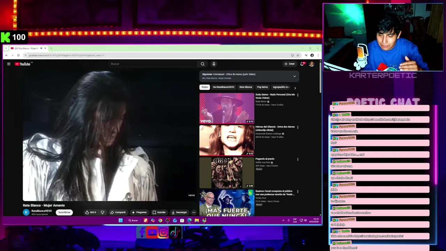
Task: Open the tab search dropdown arrow in Chrome
Action: (x=6, y=48)
